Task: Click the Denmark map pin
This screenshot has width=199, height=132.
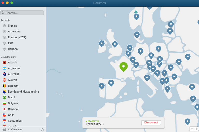Action: pos(137,35)
